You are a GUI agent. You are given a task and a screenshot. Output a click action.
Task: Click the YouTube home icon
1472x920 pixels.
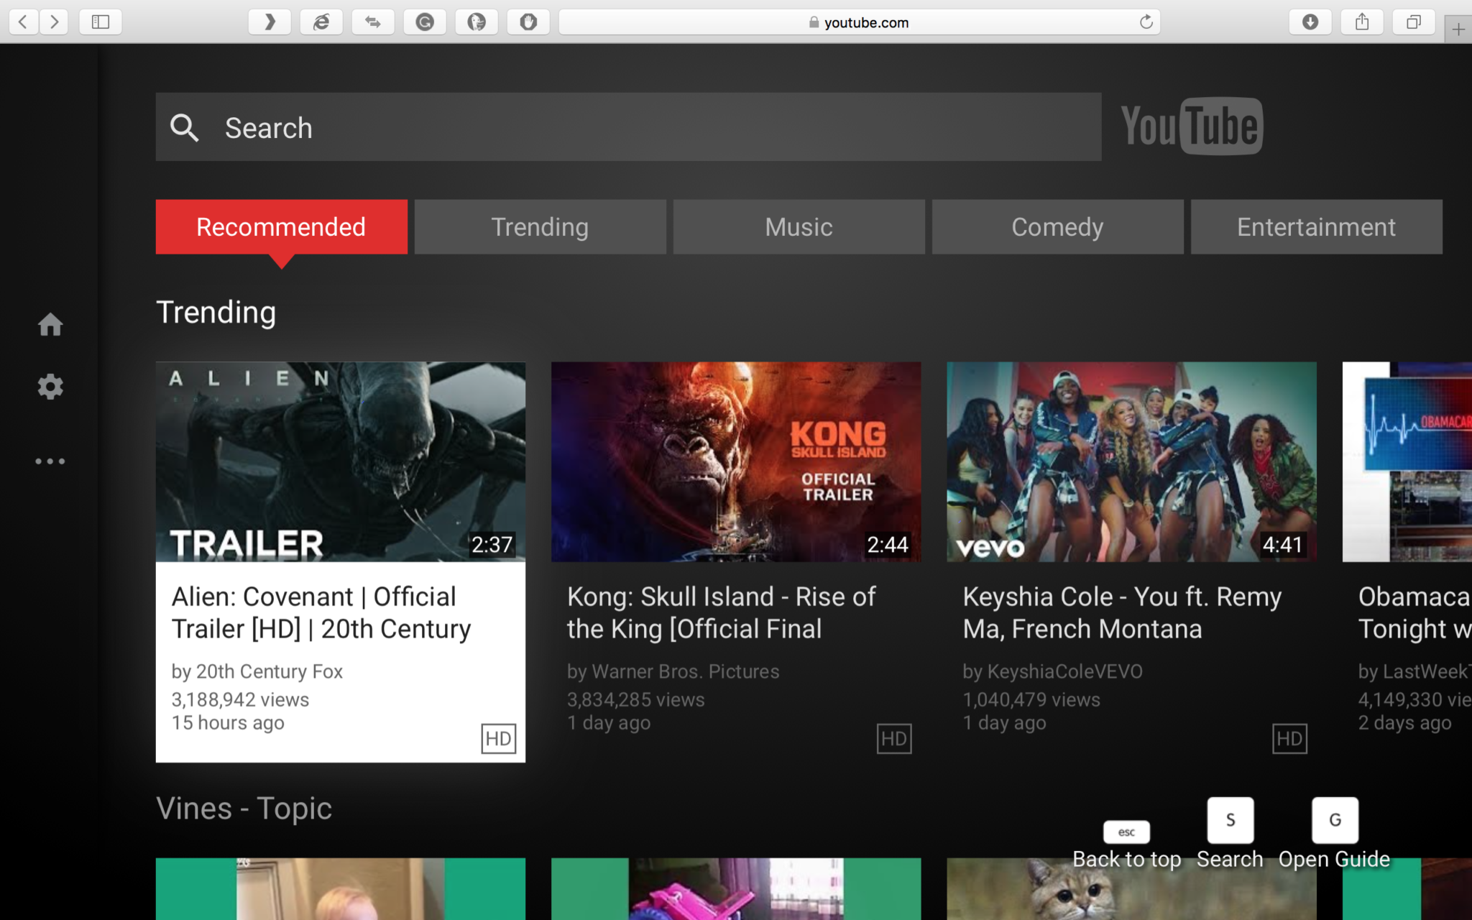tap(50, 324)
